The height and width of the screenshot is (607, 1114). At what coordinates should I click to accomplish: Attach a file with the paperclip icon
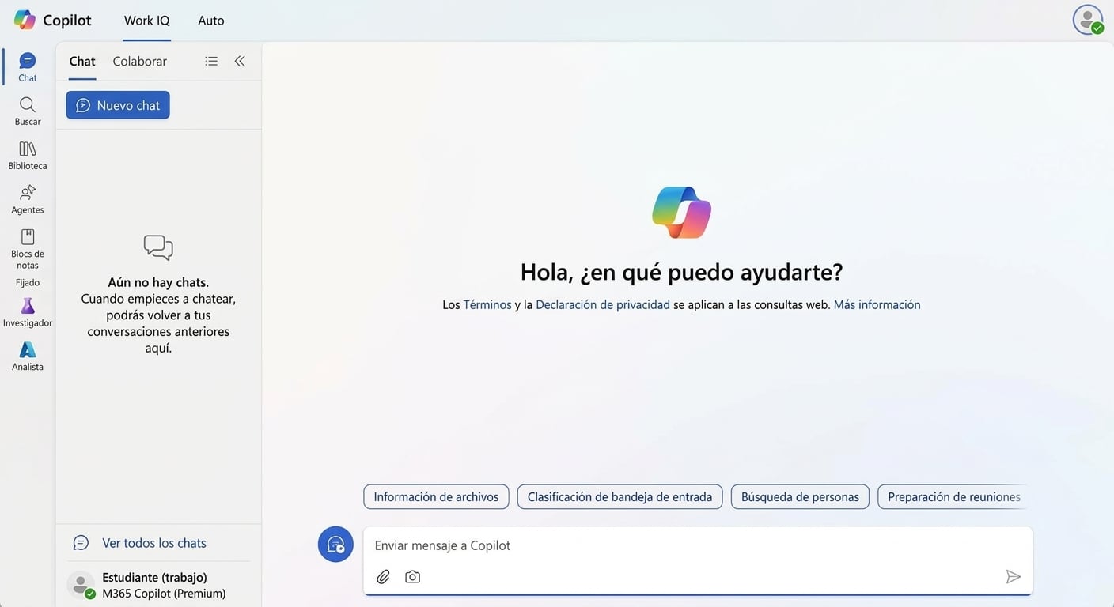[383, 577]
